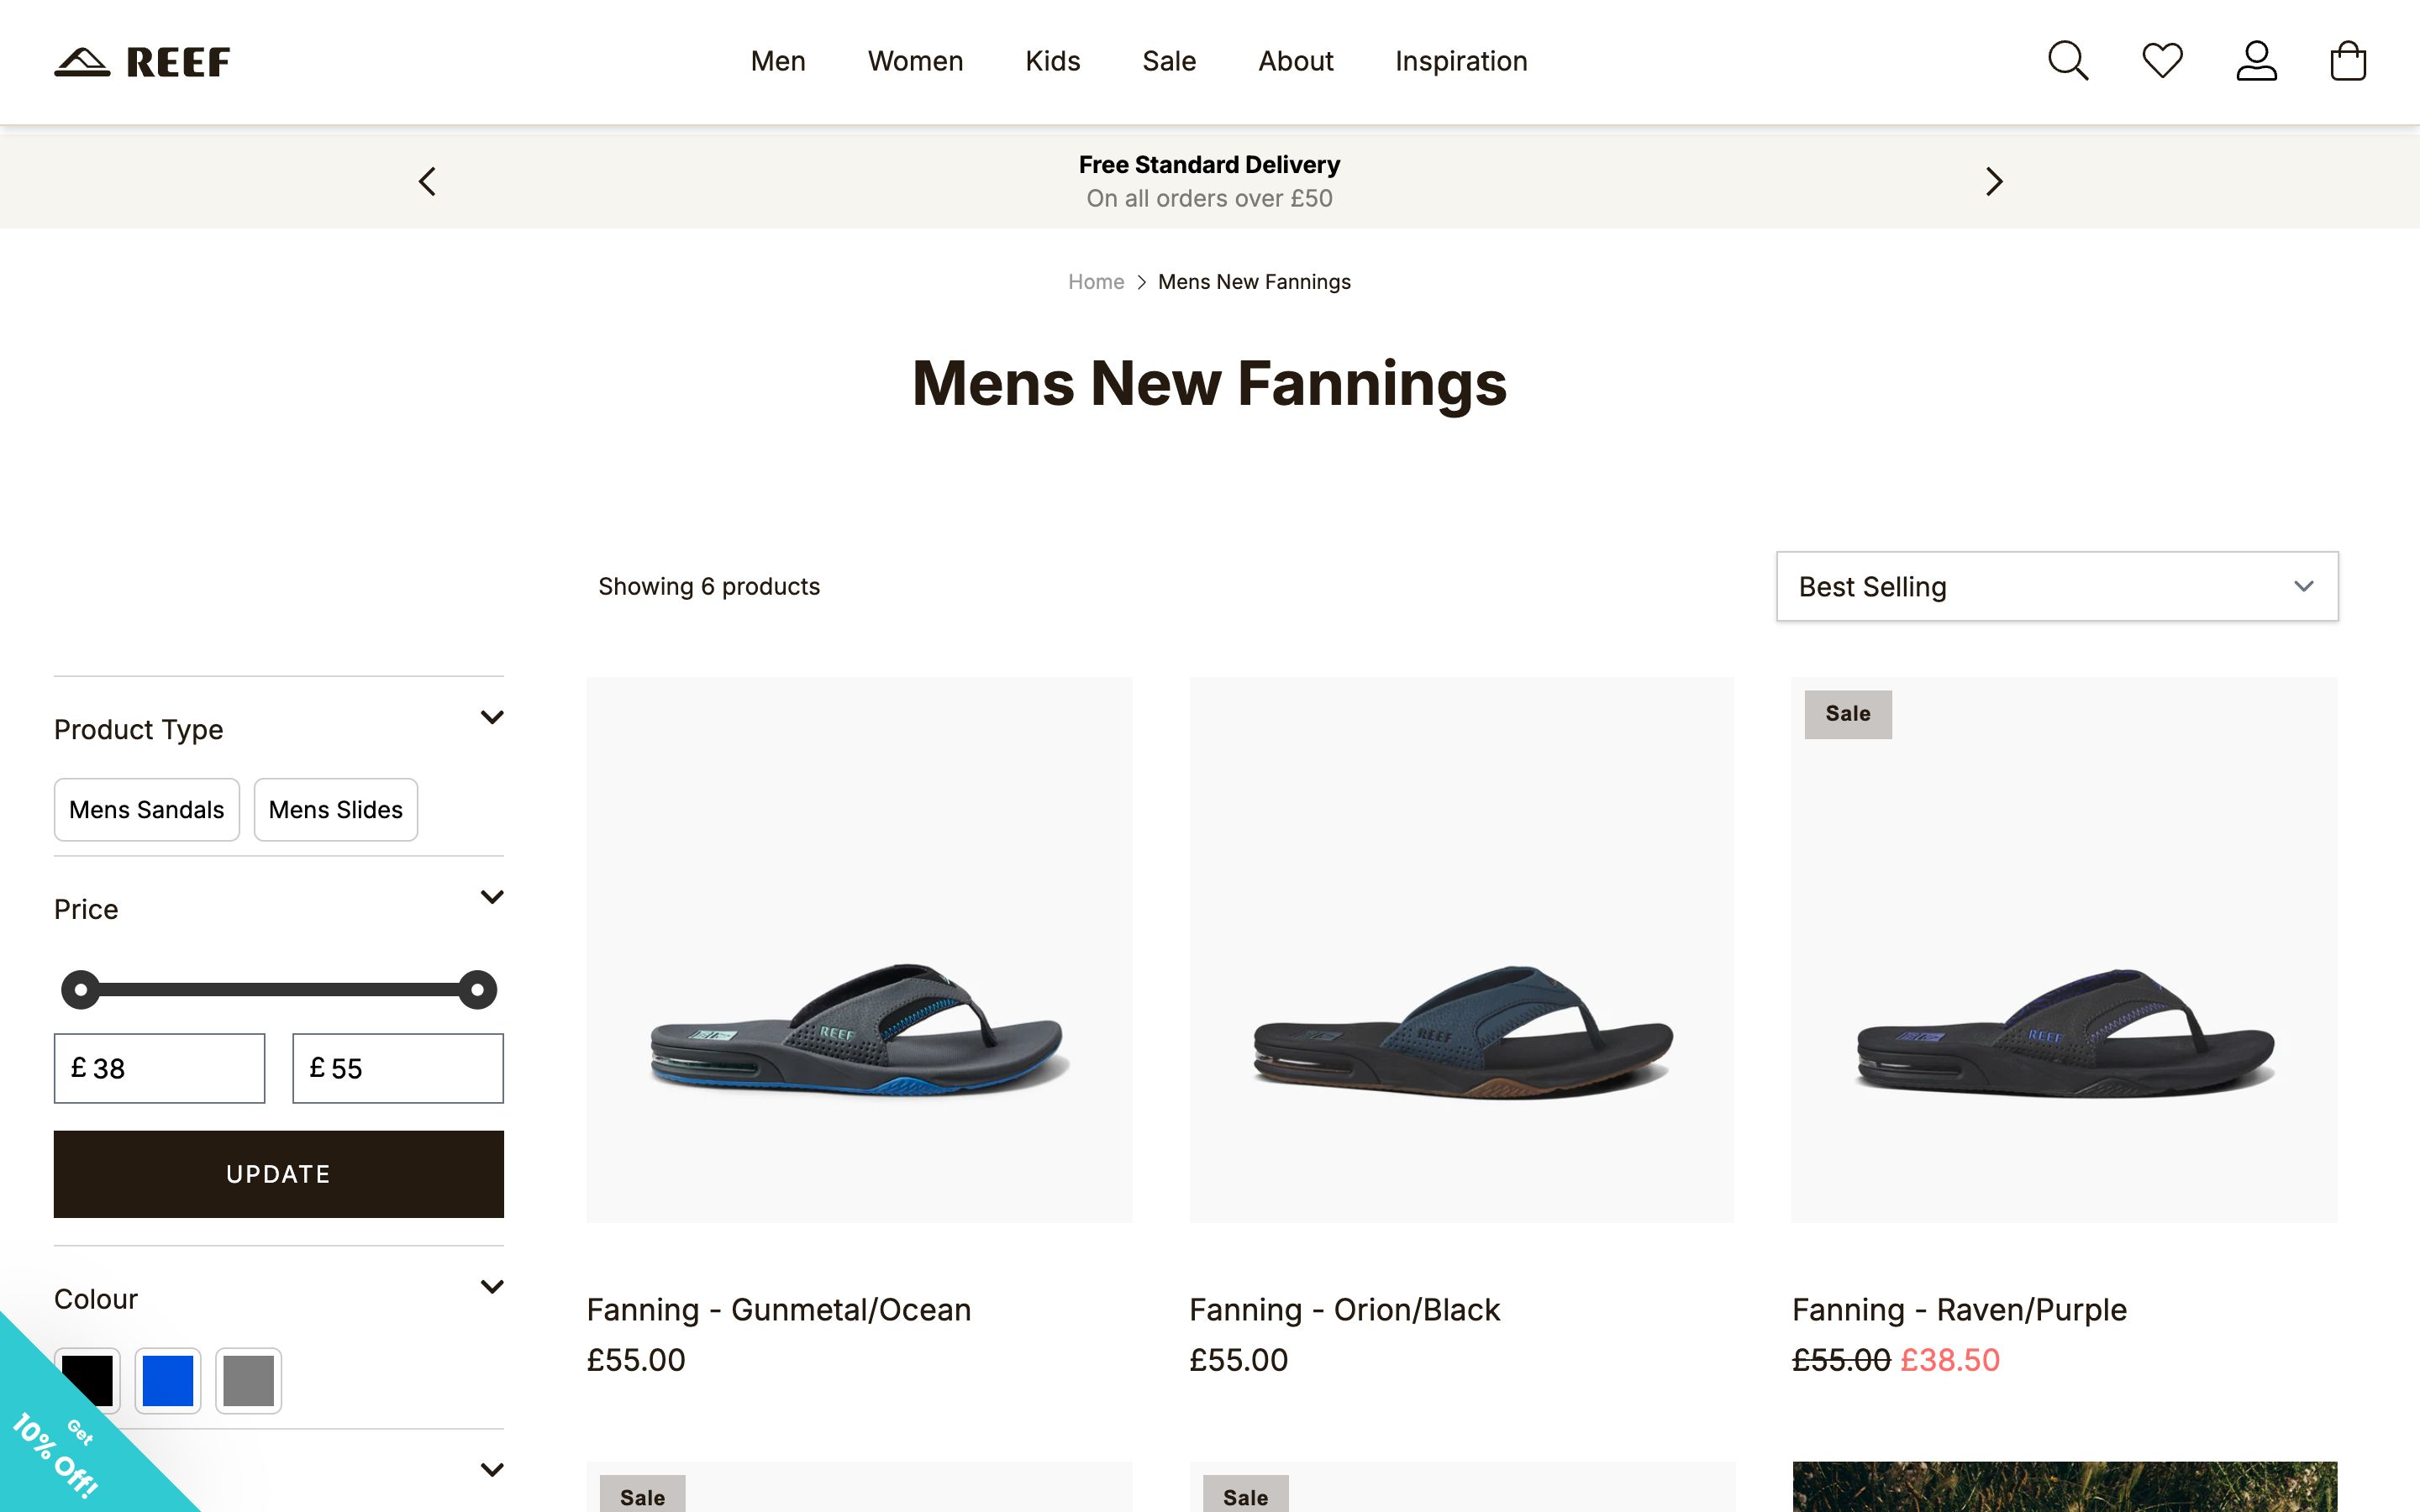Collapse the Price filter section
The width and height of the screenshot is (2420, 1512).
tap(491, 897)
